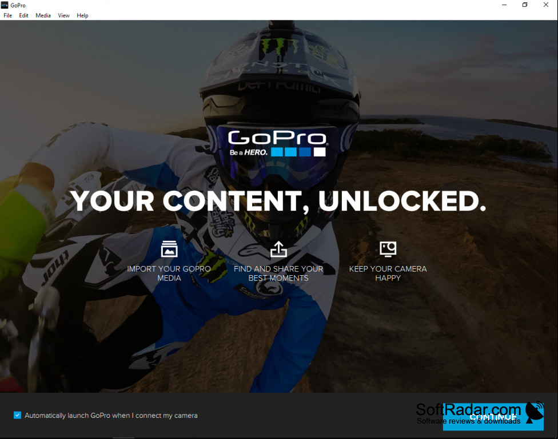
Task: Open the Media menu
Action: (x=43, y=15)
